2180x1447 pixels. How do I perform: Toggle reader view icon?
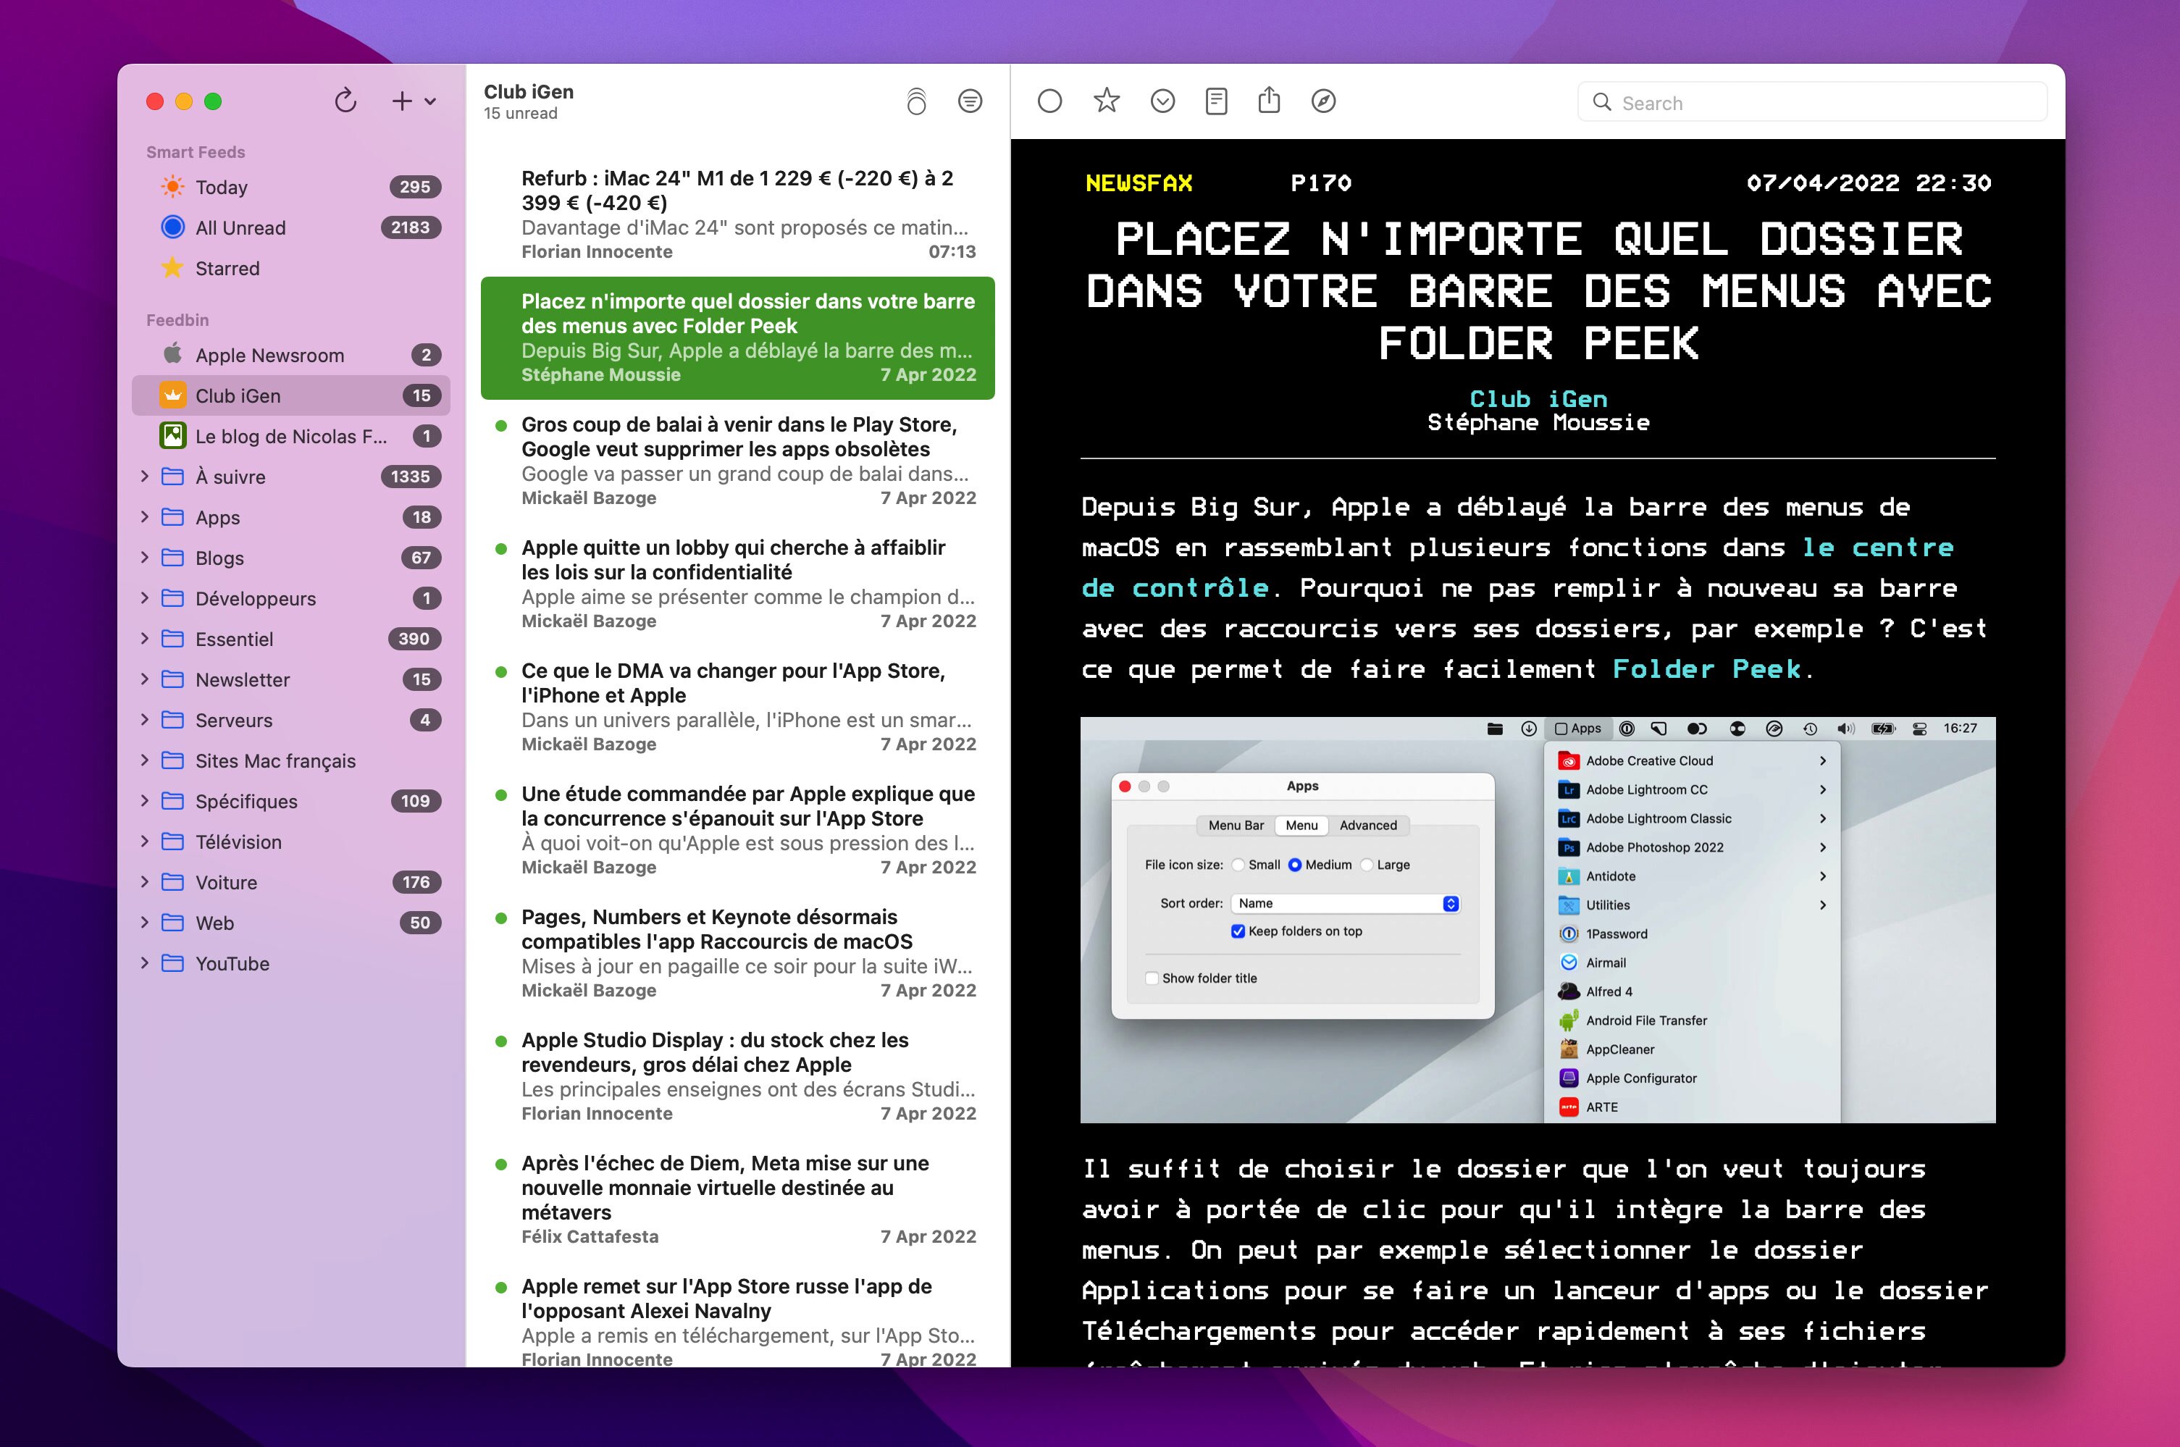tap(1215, 101)
